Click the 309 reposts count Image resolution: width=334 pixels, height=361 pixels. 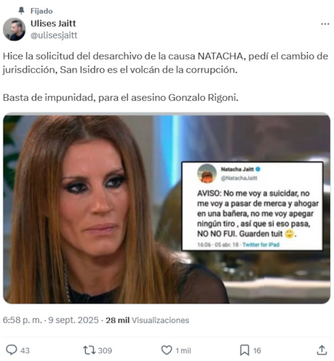(105, 351)
